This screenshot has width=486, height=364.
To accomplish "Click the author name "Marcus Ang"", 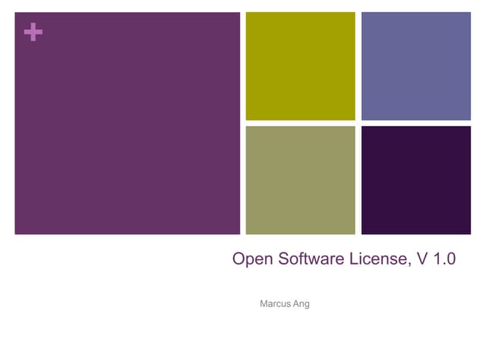I will coord(285,304).
